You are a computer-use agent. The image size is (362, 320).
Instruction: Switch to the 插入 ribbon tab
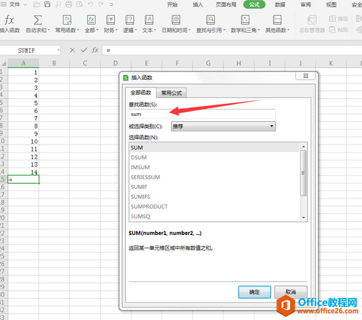click(x=198, y=5)
